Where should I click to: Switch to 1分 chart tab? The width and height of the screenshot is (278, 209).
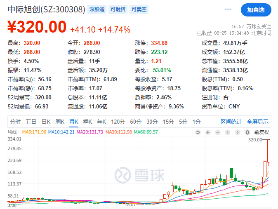[x=197, y=122]
